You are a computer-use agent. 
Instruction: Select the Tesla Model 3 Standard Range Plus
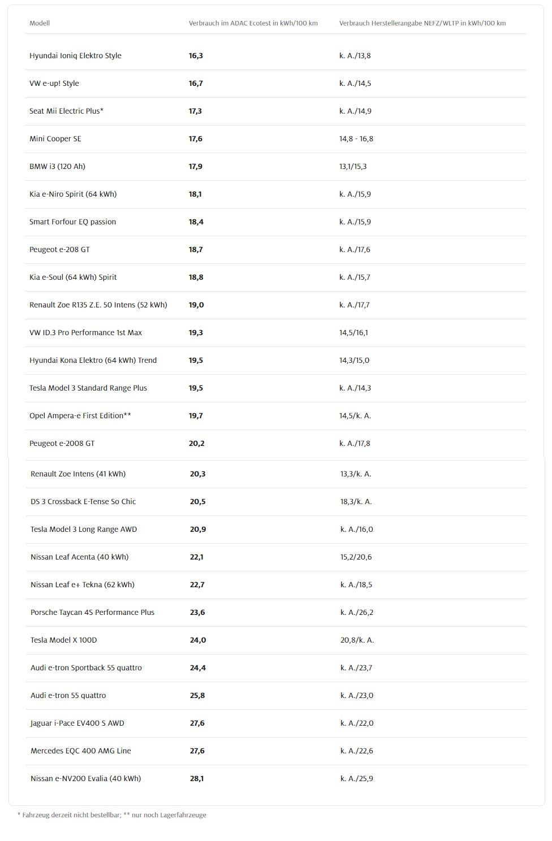(88, 388)
